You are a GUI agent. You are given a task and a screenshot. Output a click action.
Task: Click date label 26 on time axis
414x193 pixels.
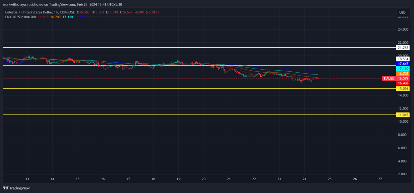pyautogui.click(x=355, y=179)
